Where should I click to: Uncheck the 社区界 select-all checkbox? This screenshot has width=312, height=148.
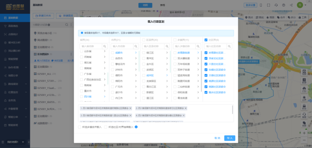[206, 40]
